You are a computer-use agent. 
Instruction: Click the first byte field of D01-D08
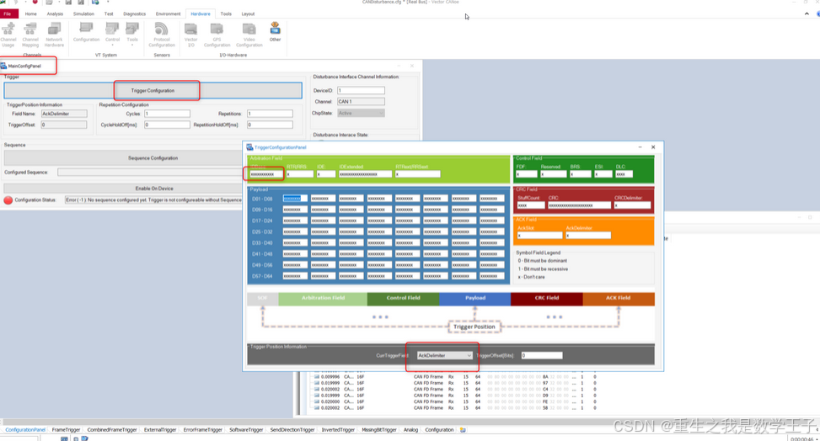(295, 199)
